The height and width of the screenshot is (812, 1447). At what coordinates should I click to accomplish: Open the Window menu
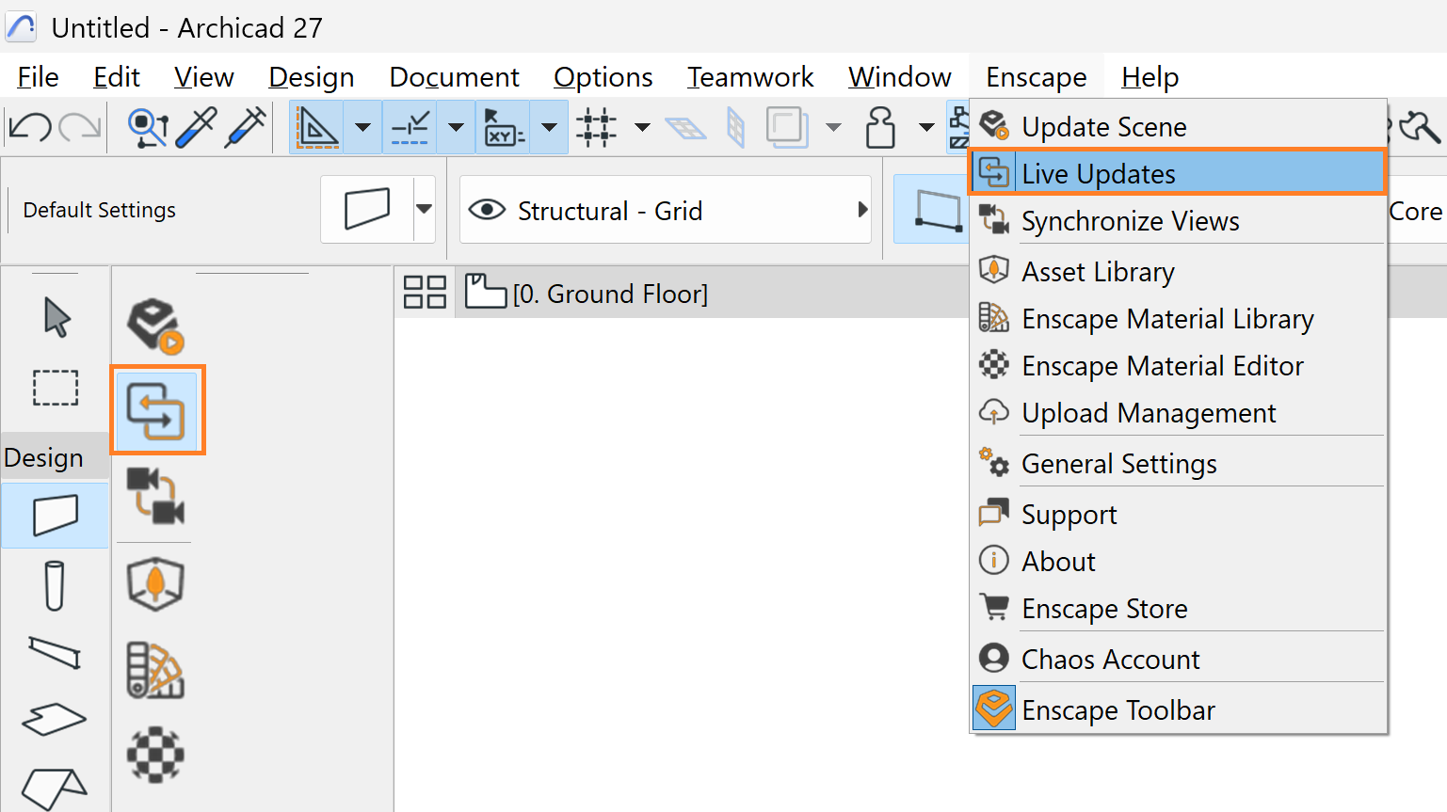[900, 77]
